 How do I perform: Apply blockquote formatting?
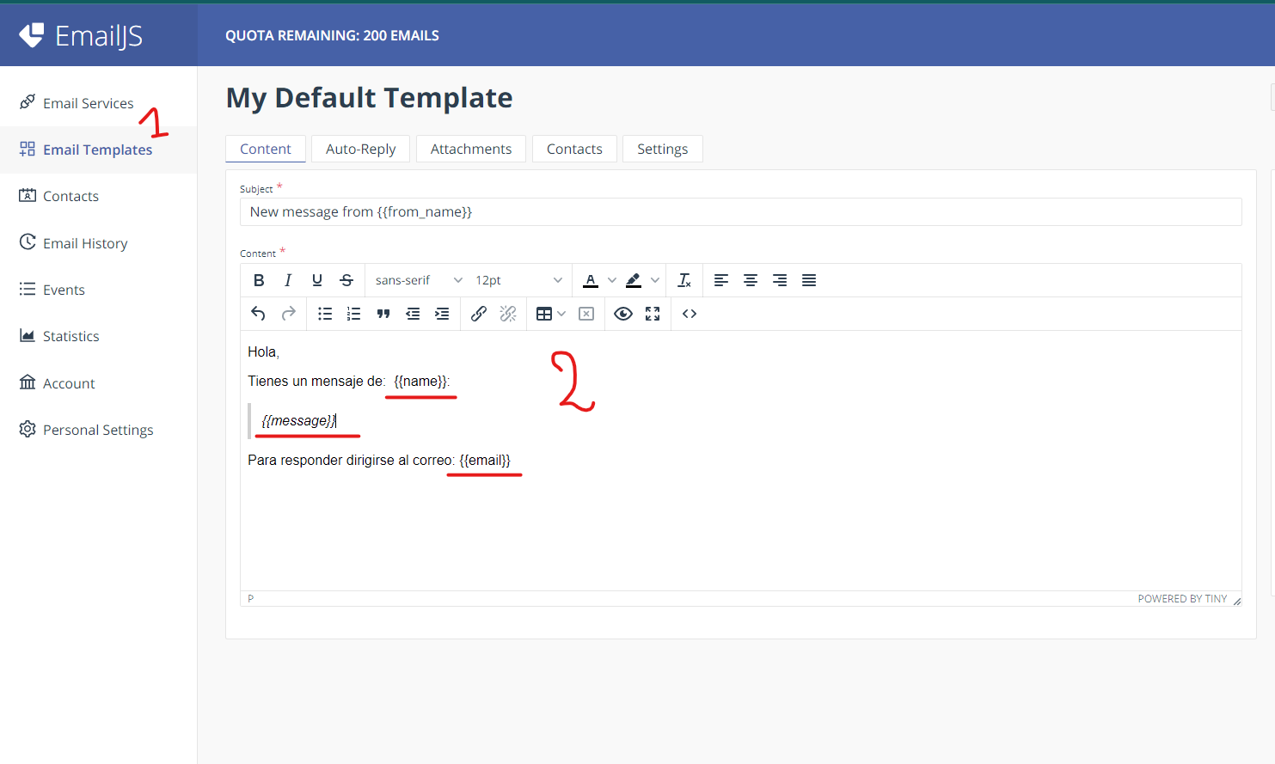[383, 314]
